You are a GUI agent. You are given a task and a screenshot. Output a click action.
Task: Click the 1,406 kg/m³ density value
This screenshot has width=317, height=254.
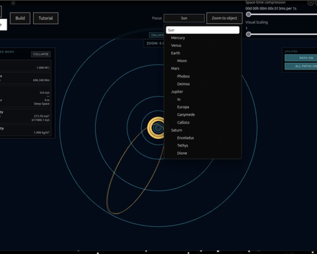click(x=42, y=132)
